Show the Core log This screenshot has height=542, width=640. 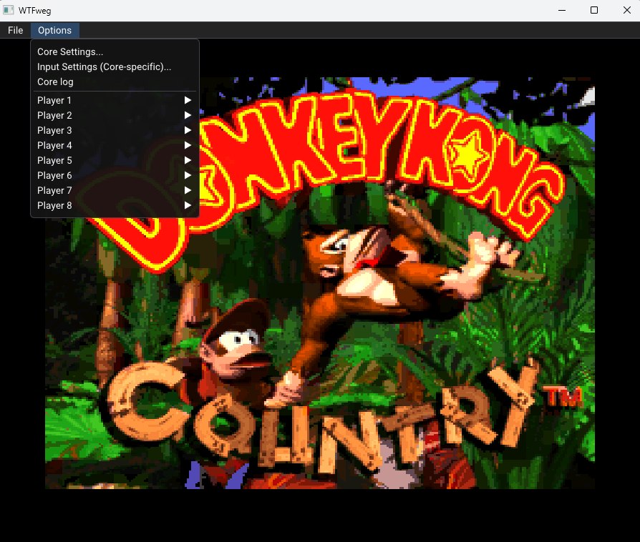[x=55, y=82]
